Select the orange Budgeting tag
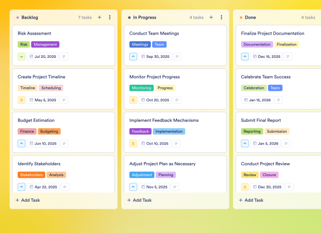The height and width of the screenshot is (233, 321). point(49,132)
